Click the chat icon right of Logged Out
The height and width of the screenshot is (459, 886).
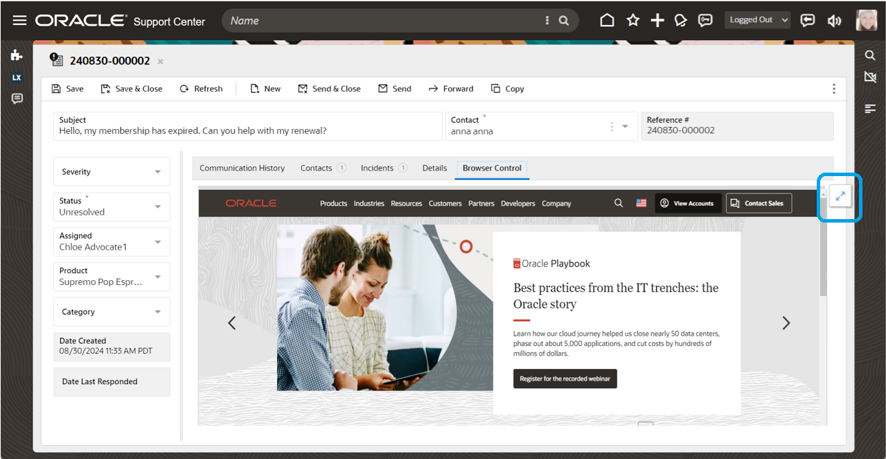pos(807,20)
